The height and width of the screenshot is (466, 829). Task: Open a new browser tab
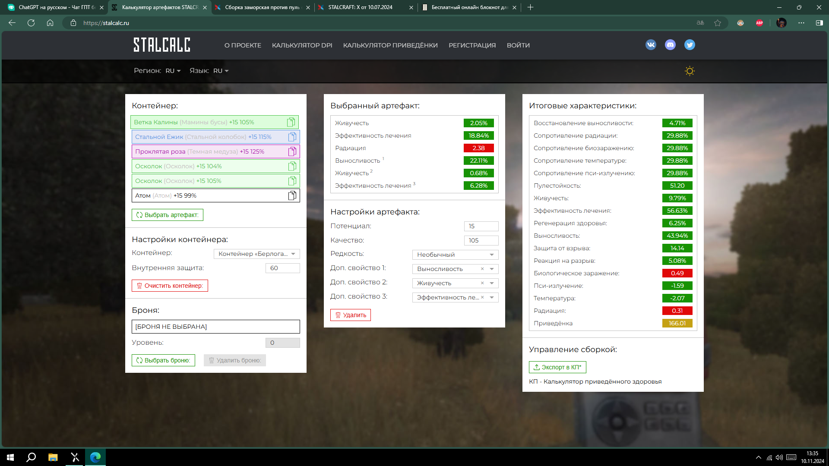click(531, 7)
